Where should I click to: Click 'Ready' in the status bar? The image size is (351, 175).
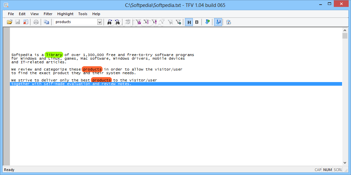point(9,170)
